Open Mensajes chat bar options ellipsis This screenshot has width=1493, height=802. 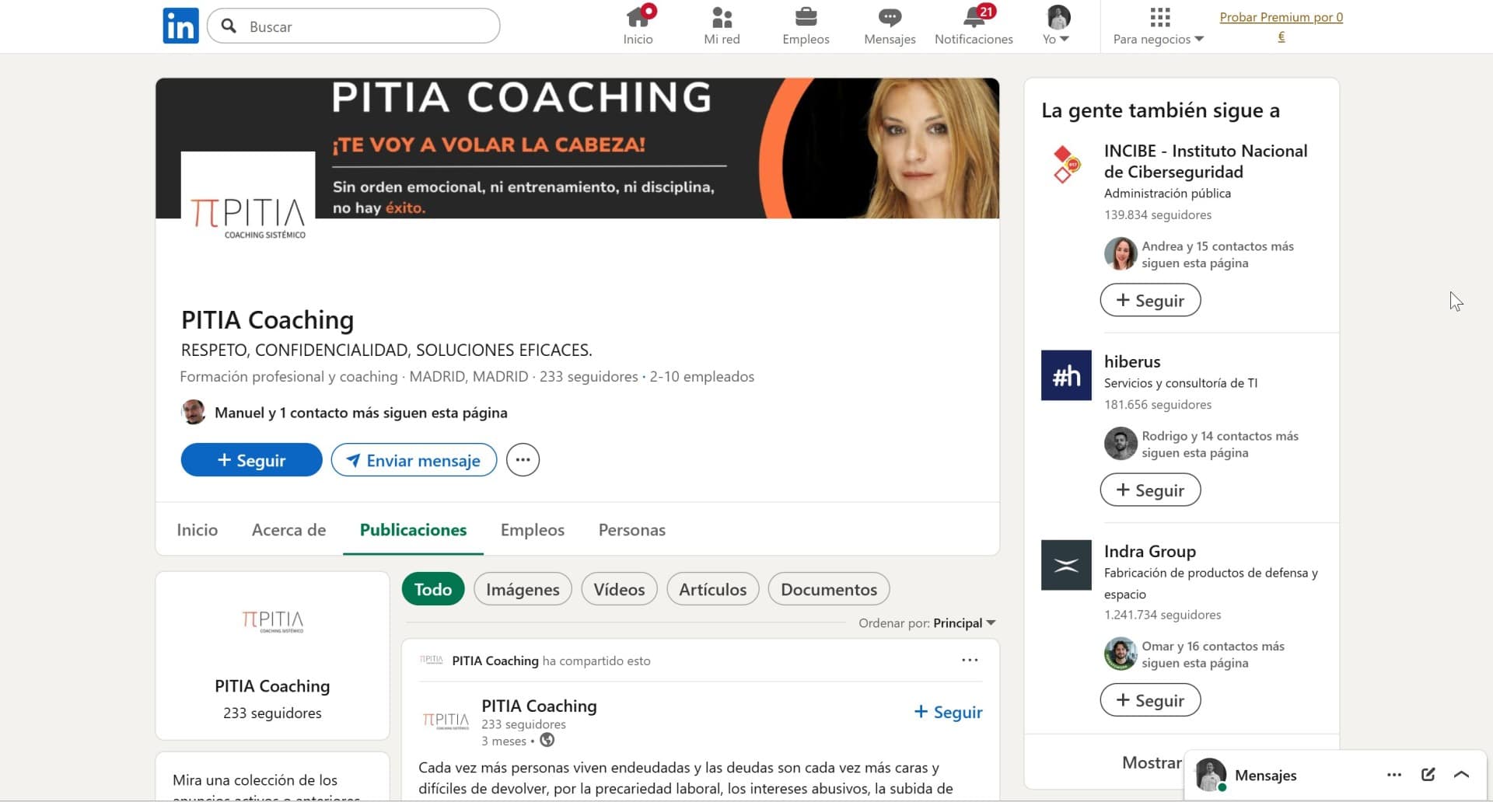(x=1394, y=775)
